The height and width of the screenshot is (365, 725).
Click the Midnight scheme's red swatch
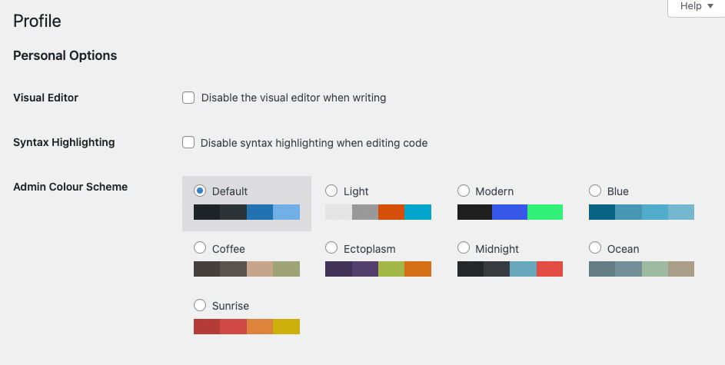point(550,269)
